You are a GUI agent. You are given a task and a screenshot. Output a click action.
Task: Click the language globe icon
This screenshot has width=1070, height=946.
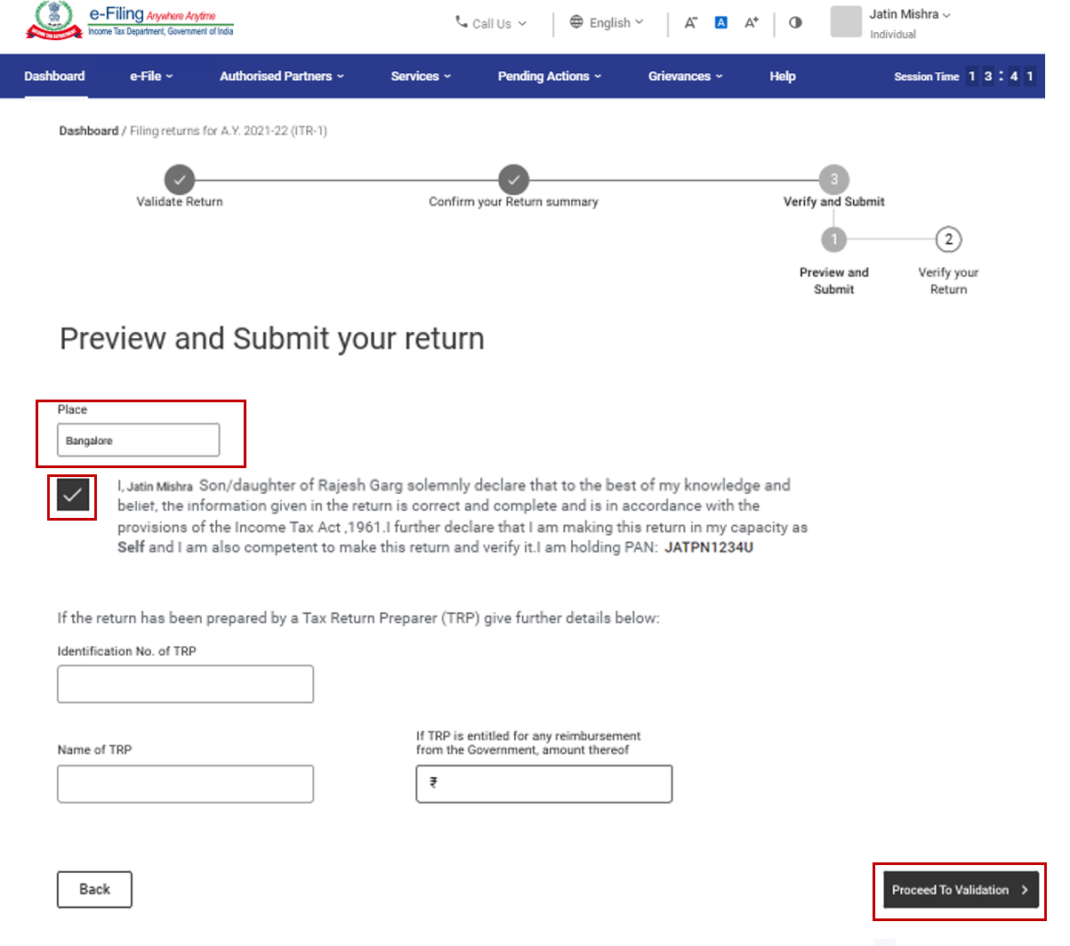577,22
